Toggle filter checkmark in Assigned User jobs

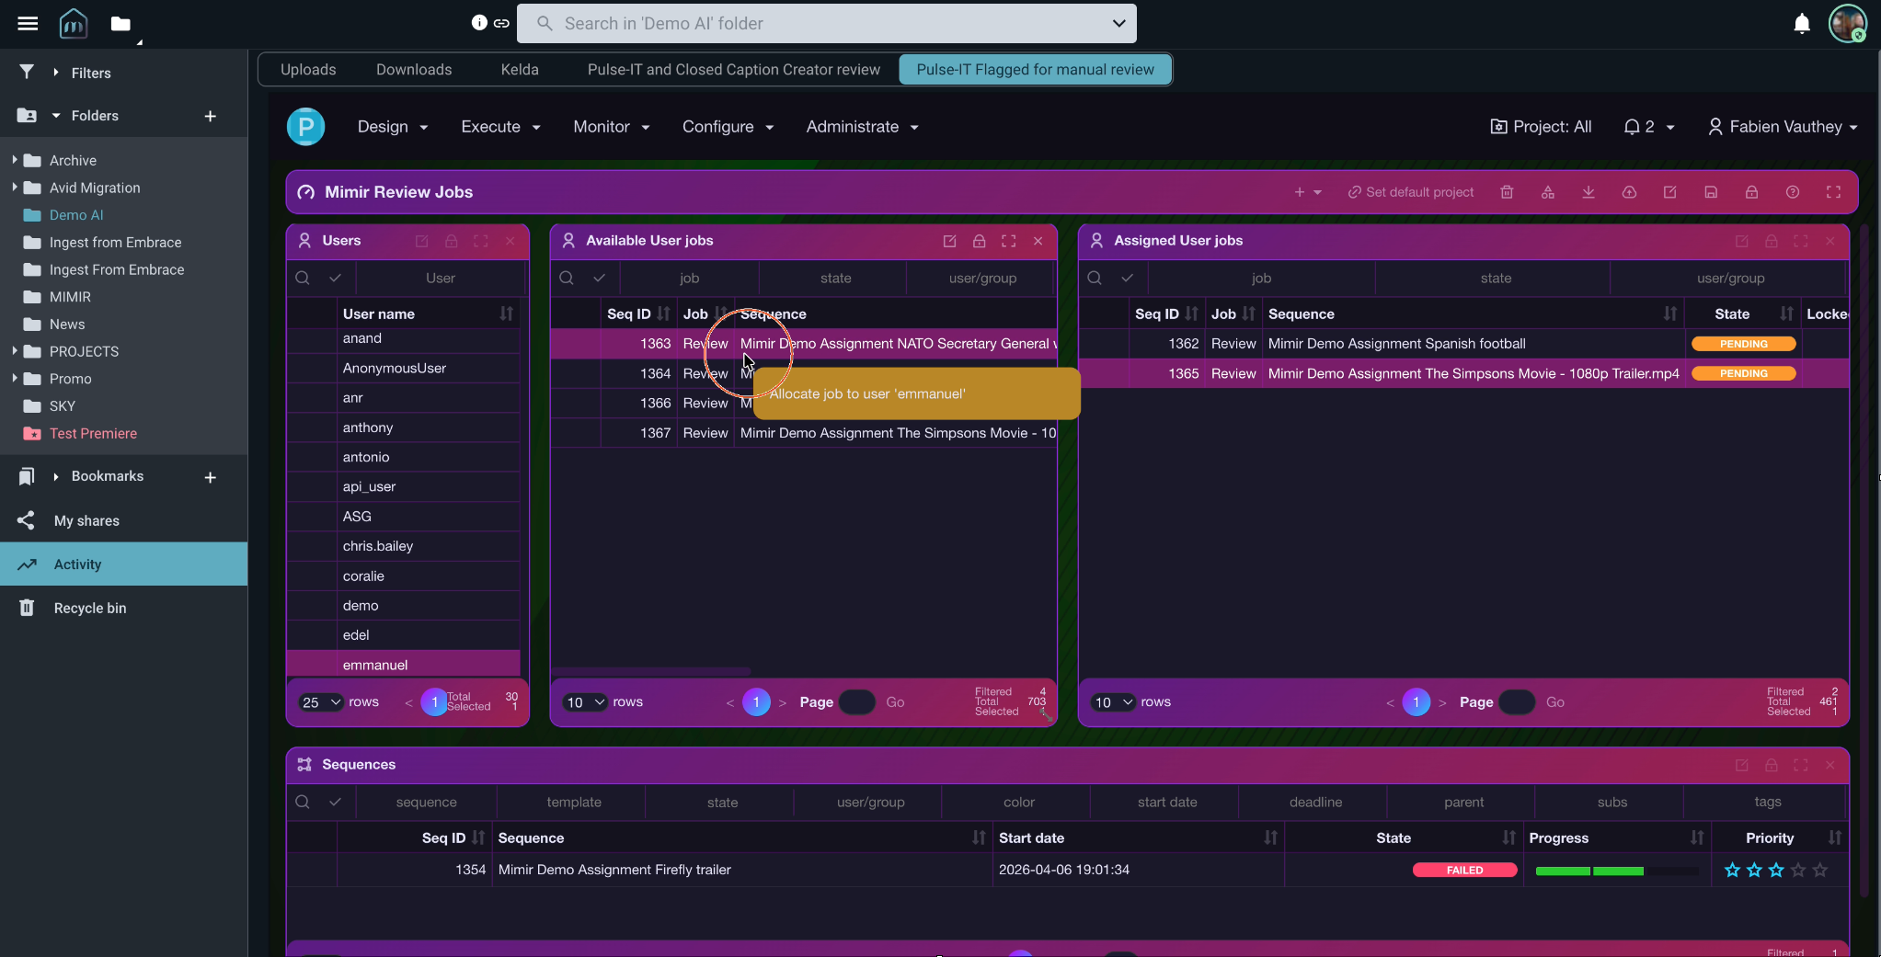(x=1127, y=278)
